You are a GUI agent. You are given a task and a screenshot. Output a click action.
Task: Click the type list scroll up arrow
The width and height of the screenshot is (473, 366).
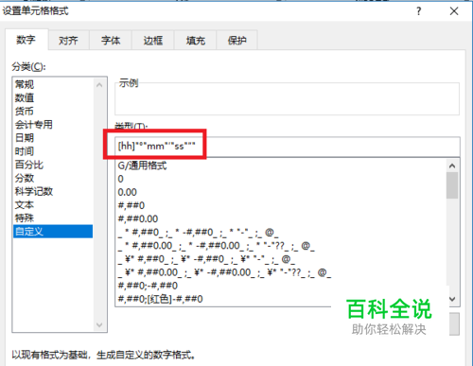click(452, 166)
